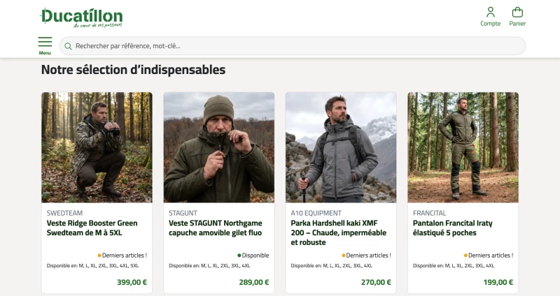560x296 pixels.
Task: Click the Notre sélection d'indispensables heading
Action: 133,70
